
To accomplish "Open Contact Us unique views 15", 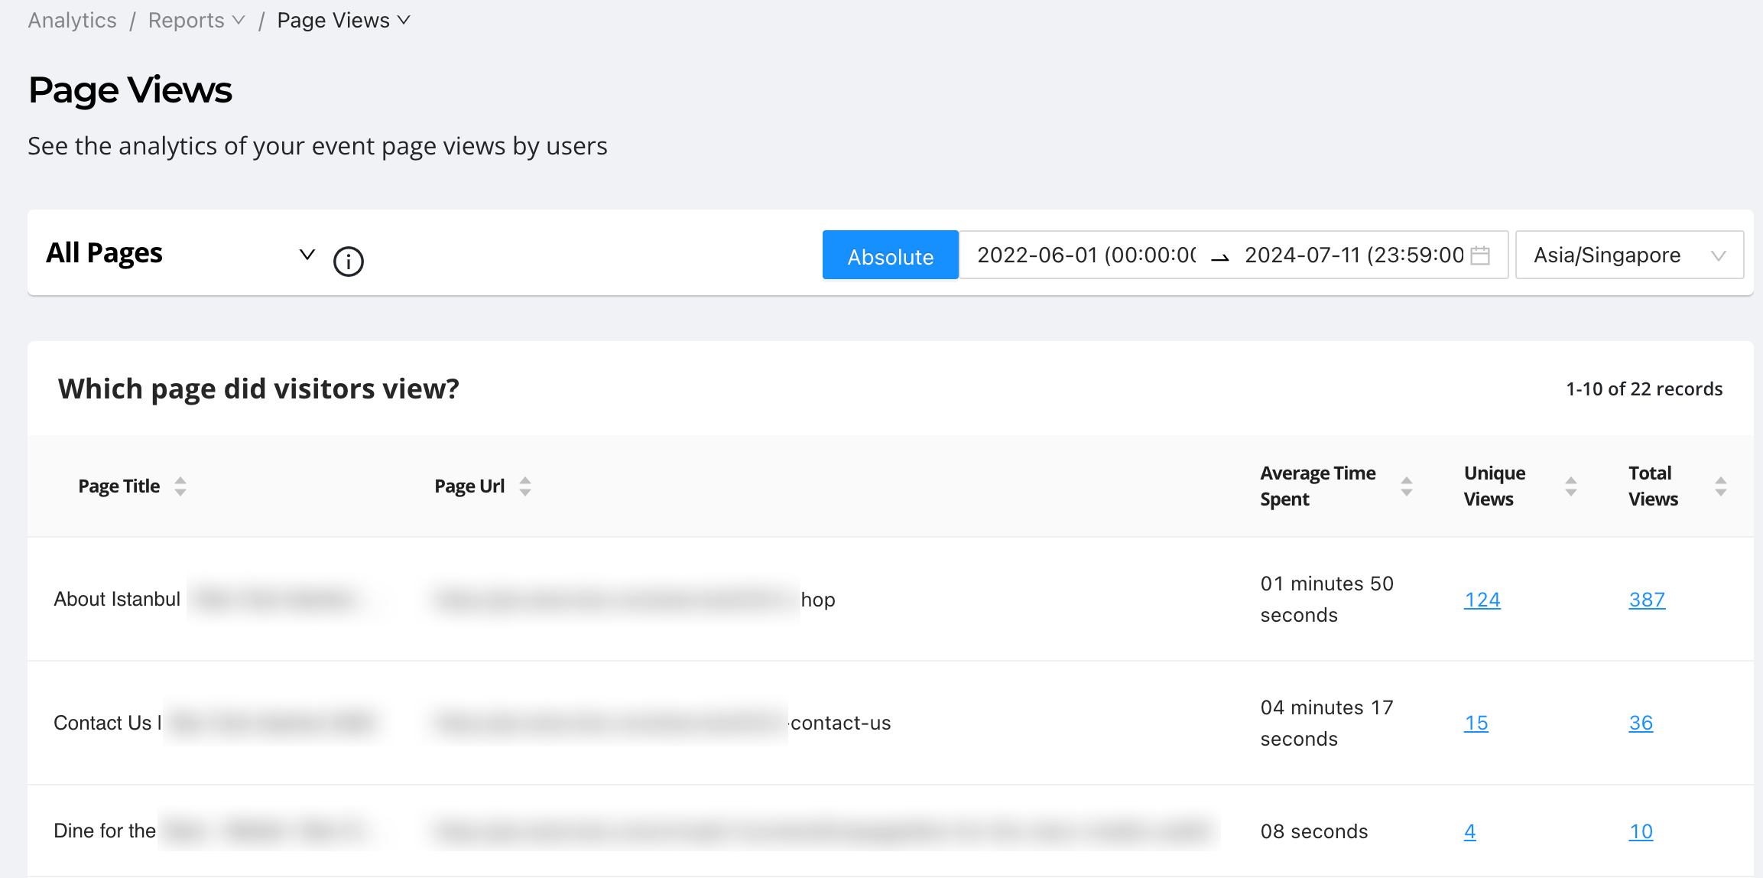I will pos(1476,723).
